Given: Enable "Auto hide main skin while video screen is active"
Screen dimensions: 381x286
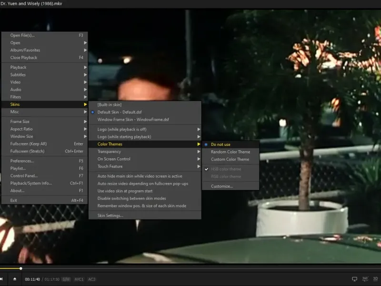Looking at the screenshot, I should click(x=140, y=176).
